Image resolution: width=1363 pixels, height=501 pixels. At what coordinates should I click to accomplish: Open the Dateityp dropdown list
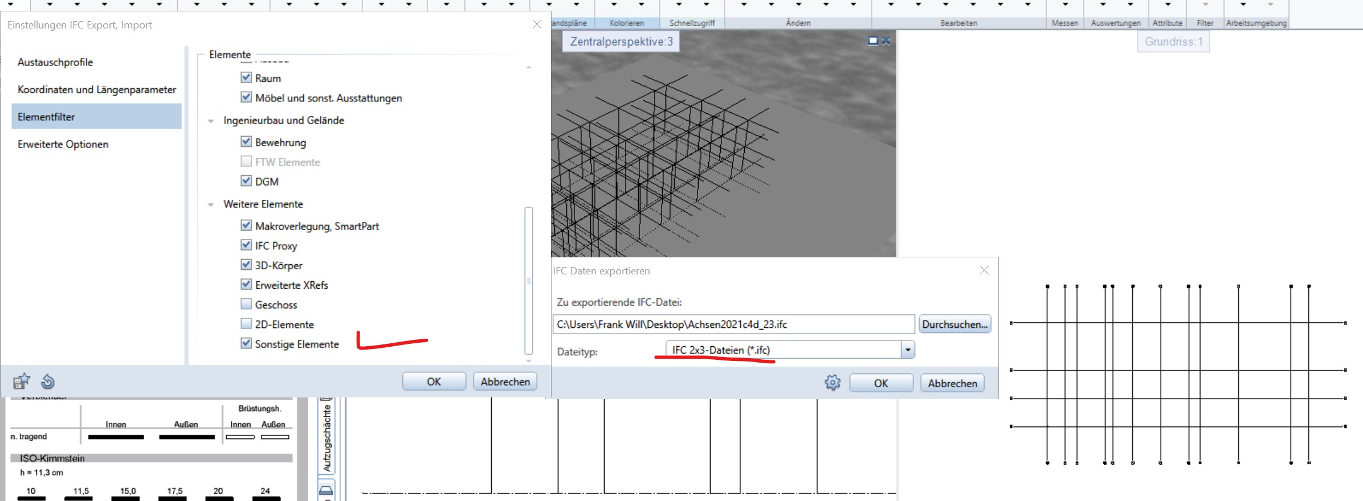[908, 350]
